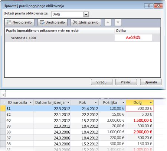Close the dialog with red X

tap(158, 6)
